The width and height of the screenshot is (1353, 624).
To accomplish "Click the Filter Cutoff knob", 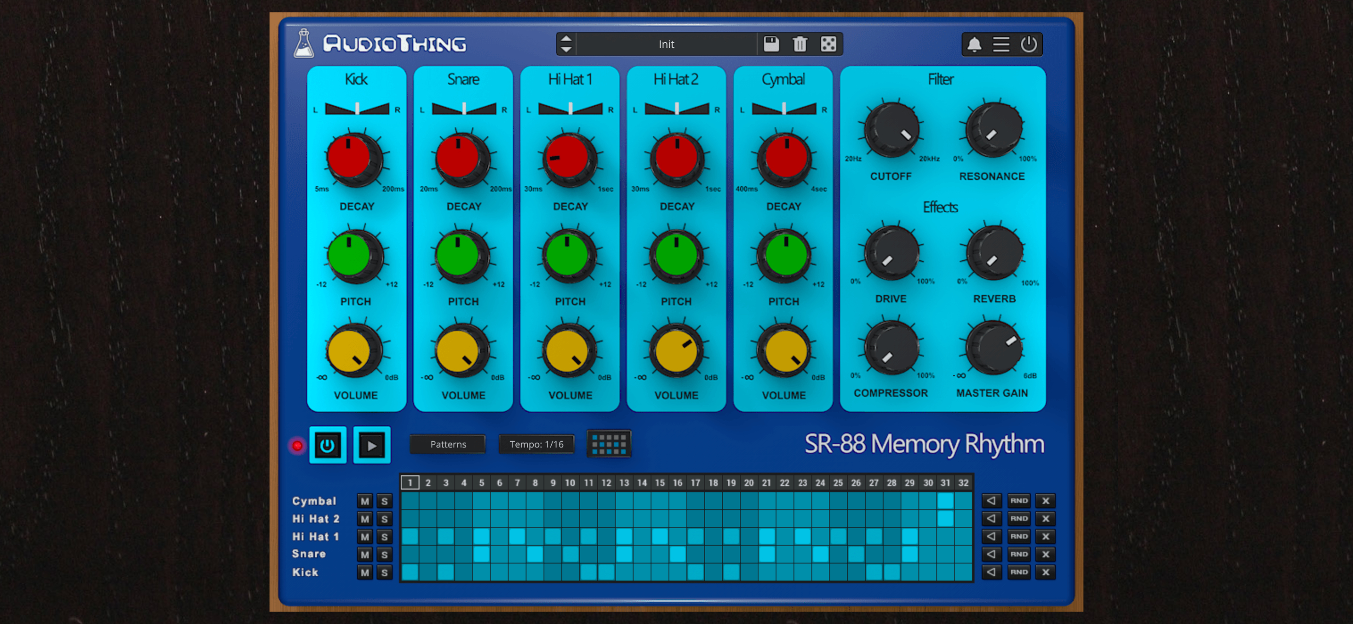I will 892,129.
